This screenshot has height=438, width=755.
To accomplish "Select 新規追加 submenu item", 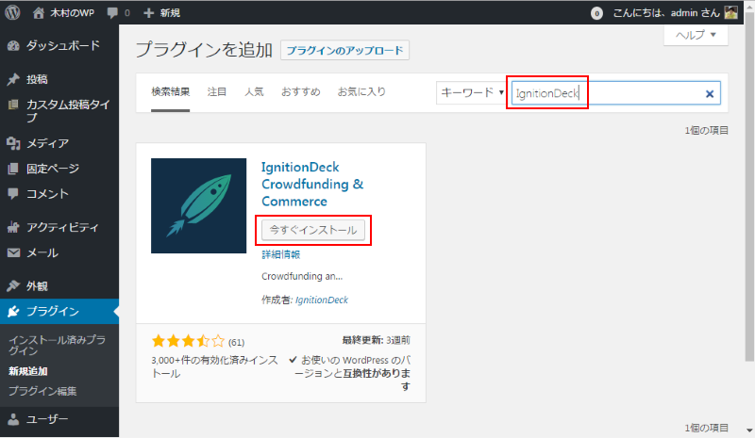I will click(28, 371).
